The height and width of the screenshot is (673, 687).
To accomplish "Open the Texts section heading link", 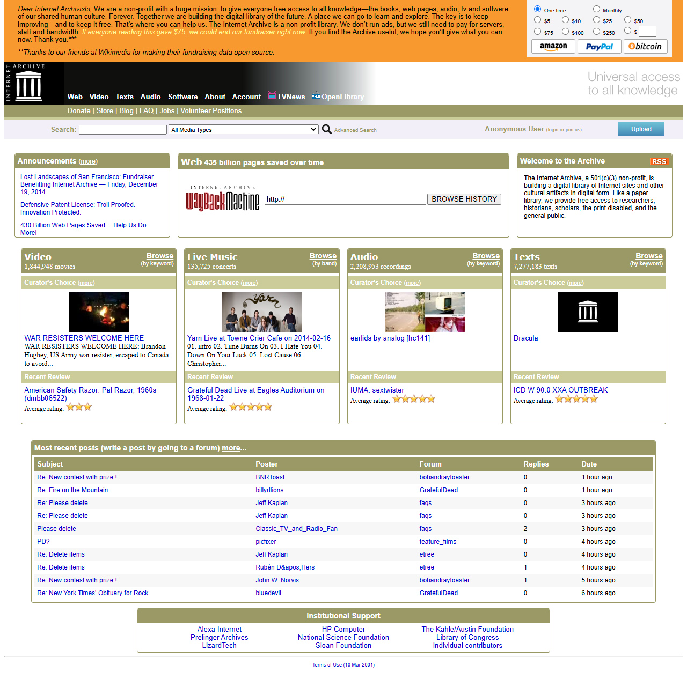I will 527,257.
